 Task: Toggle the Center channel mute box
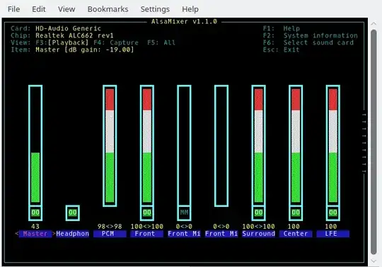[x=296, y=213]
